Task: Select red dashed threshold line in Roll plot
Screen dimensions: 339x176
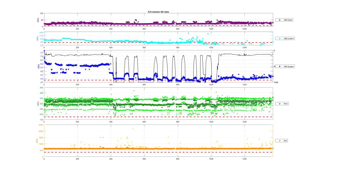Action: click(158, 153)
